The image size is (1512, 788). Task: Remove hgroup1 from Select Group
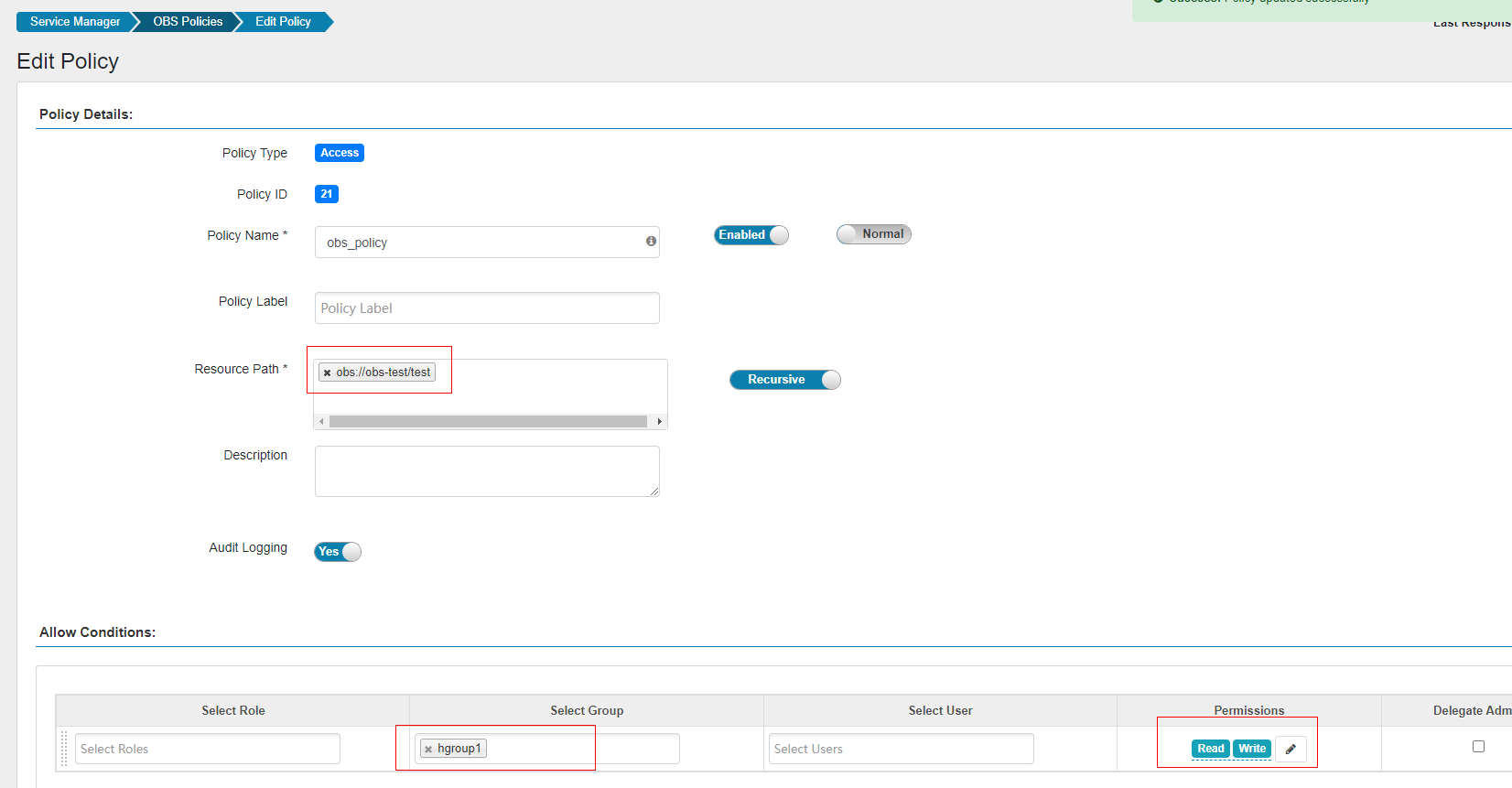428,749
